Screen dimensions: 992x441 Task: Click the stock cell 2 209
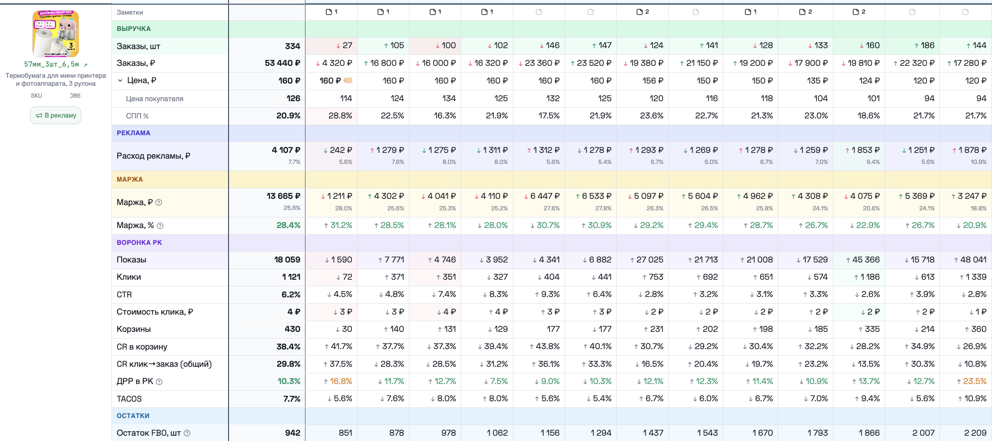[x=975, y=433]
